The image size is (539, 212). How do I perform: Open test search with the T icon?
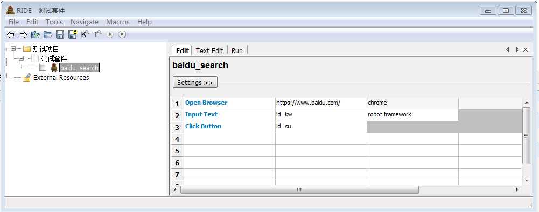97,34
